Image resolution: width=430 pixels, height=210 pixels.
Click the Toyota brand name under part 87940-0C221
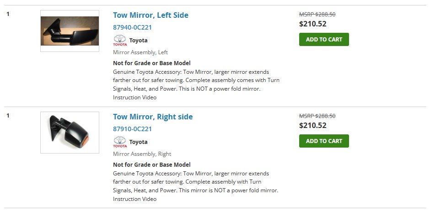138,41
